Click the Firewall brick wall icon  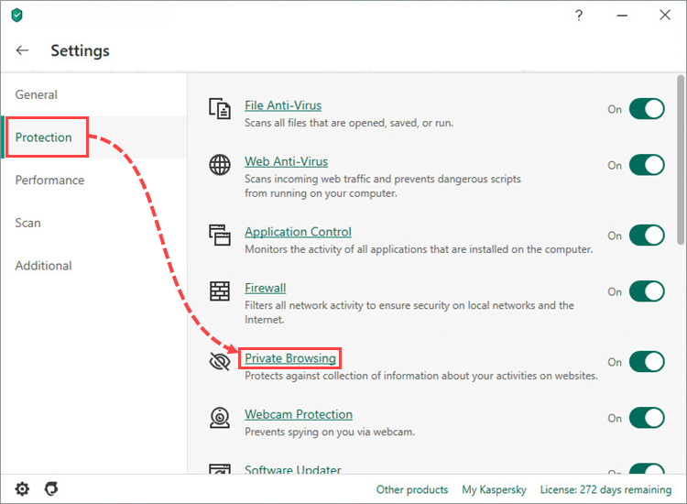pos(220,291)
